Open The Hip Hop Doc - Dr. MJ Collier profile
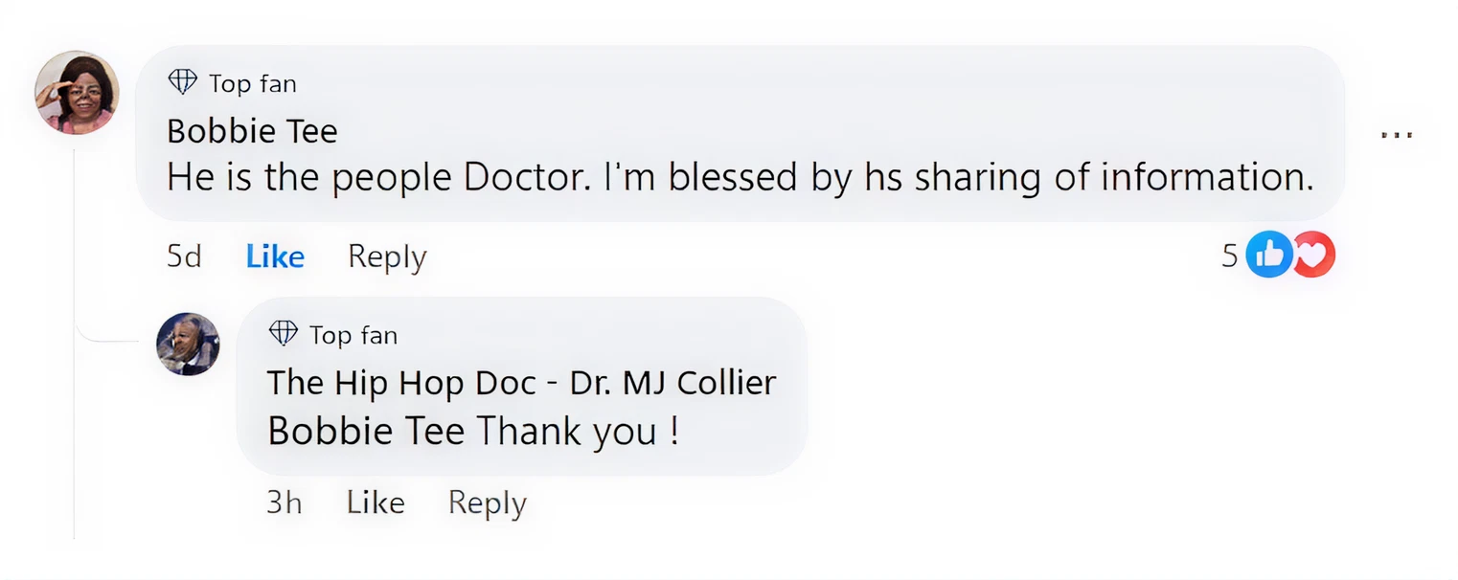The width and height of the screenshot is (1458, 580). point(521,383)
